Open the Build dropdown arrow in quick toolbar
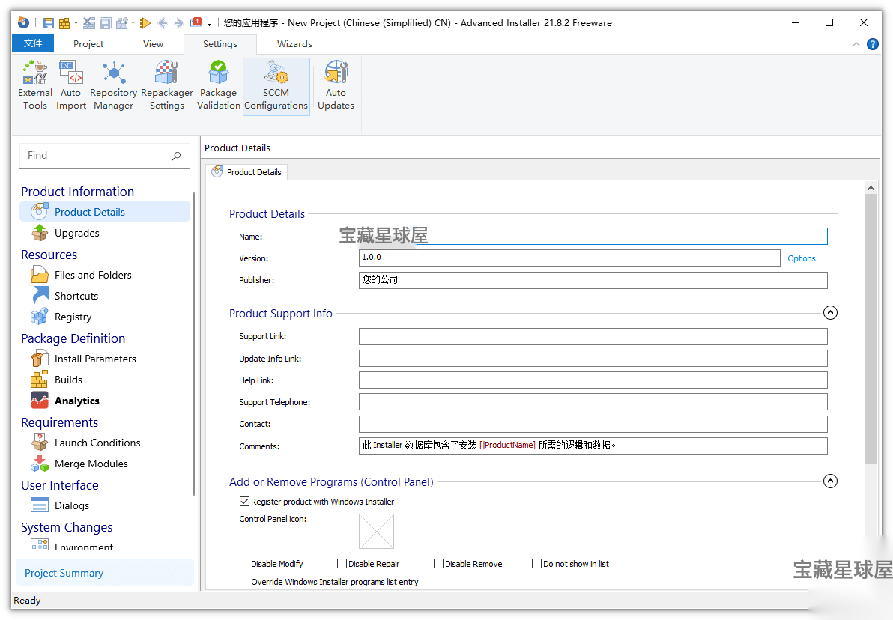893x620 pixels. point(76,22)
